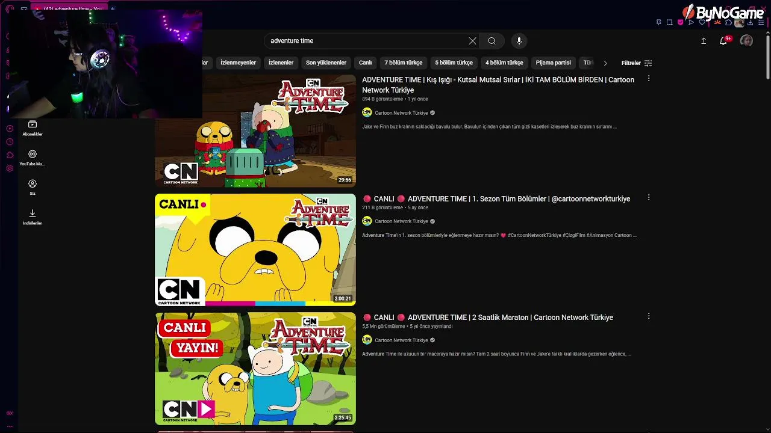Click the GX Corner icon at the sidebar bottom

(10, 413)
